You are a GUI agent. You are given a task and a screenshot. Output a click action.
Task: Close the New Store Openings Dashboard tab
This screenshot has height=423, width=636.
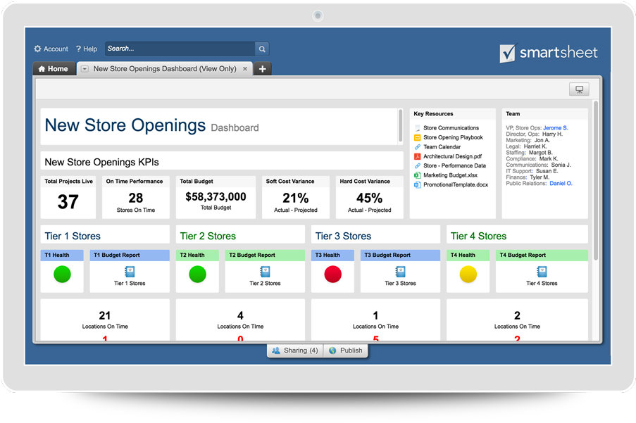coord(245,69)
